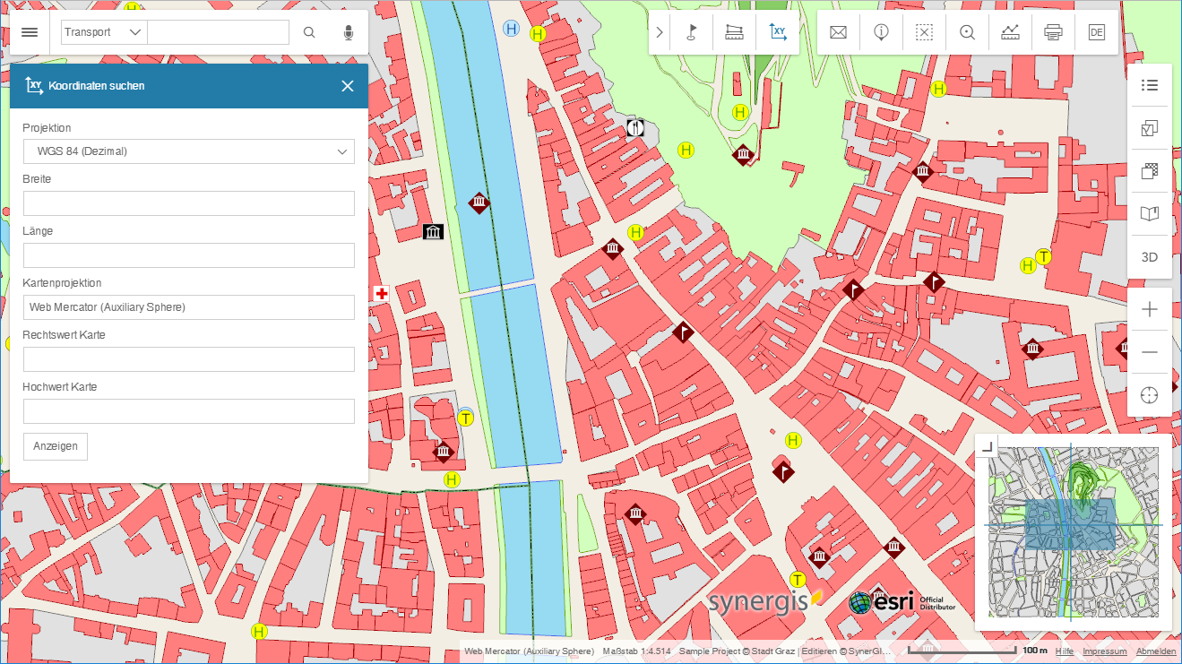Toggle the 3D view mode
Image resolution: width=1182 pixels, height=664 pixels.
coord(1150,257)
